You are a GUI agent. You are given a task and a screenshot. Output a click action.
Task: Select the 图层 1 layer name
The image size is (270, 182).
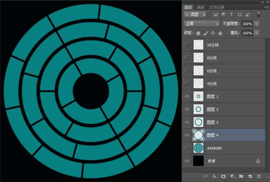[212, 97]
